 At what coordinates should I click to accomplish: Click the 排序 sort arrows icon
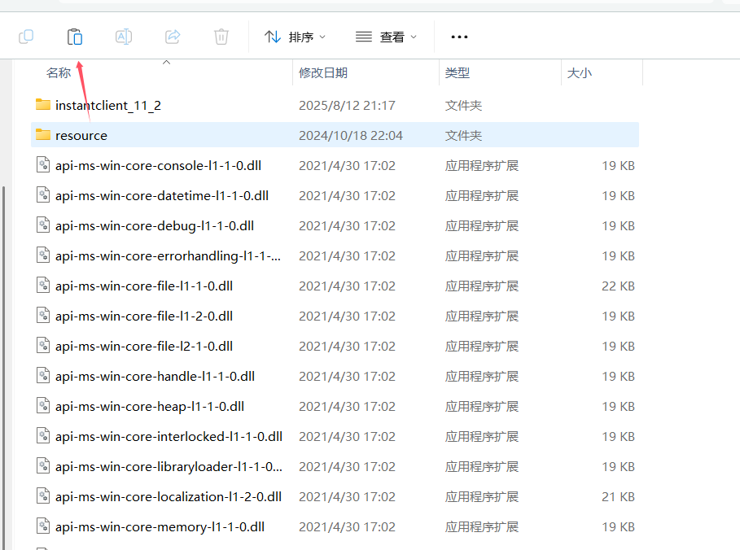[x=273, y=36]
